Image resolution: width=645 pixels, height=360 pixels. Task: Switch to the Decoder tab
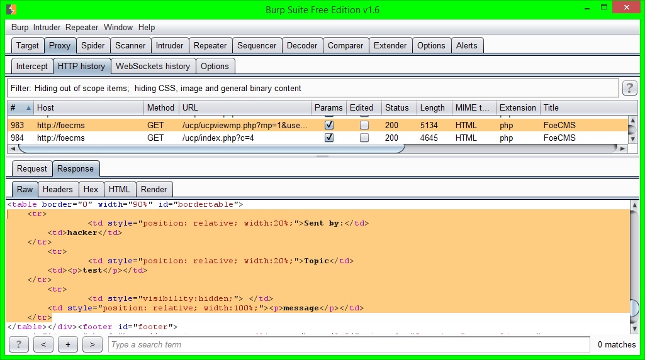302,46
